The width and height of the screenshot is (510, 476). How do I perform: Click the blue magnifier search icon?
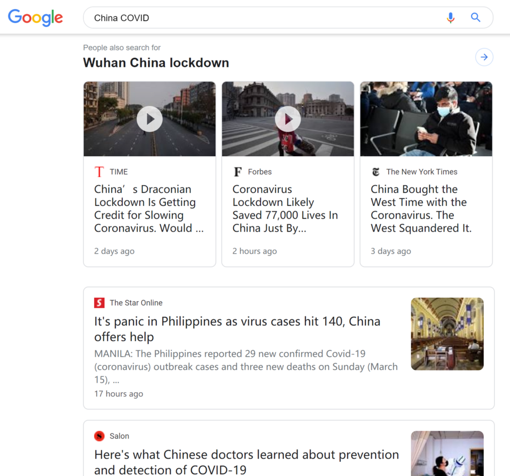click(475, 18)
